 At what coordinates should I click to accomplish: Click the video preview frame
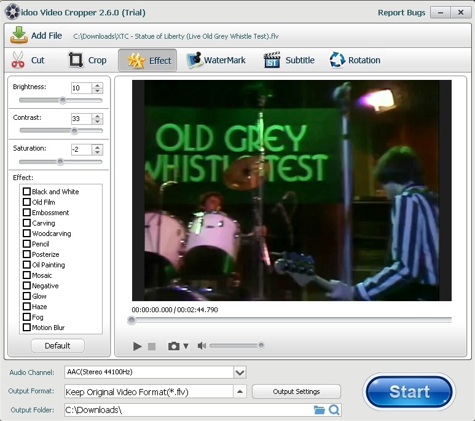click(x=292, y=191)
